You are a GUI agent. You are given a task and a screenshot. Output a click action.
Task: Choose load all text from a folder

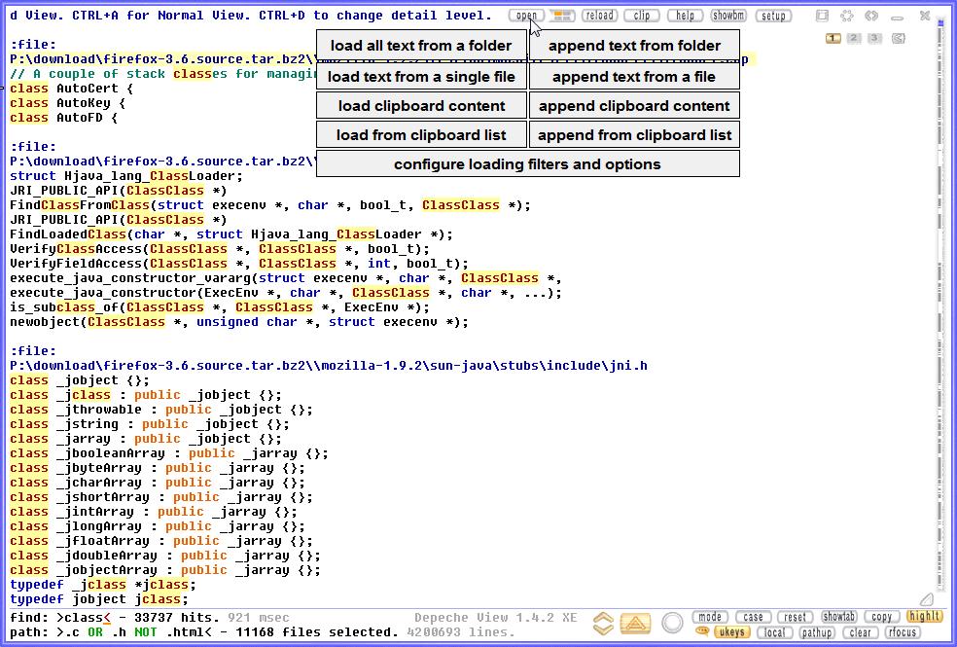pyautogui.click(x=421, y=46)
